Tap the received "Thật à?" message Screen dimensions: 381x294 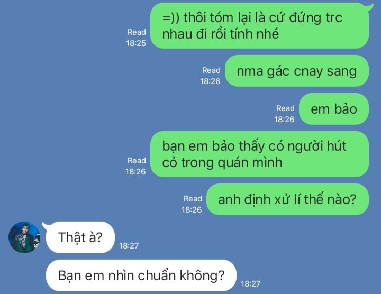(80, 237)
